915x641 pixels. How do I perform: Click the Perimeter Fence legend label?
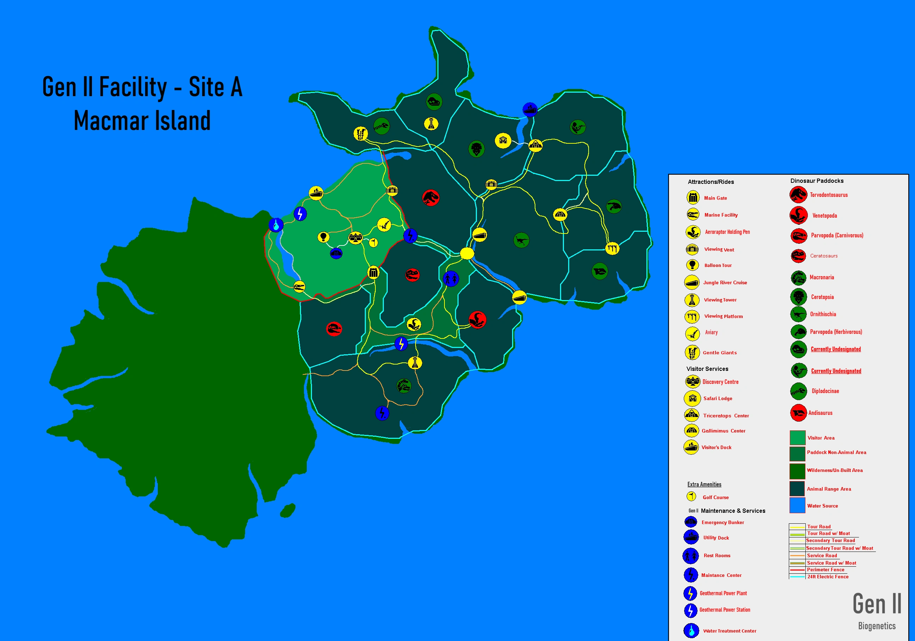(x=825, y=570)
